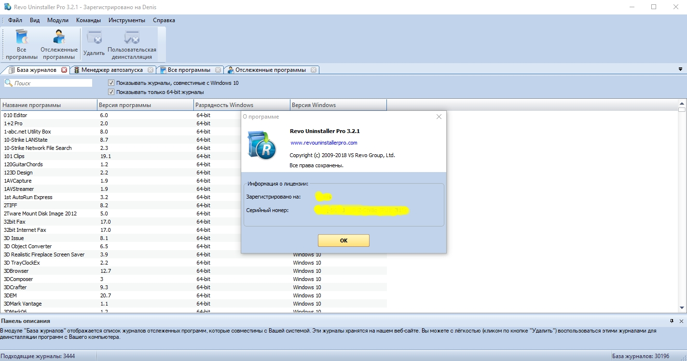
Task: Select the 123D Design row
Action: pos(193,173)
